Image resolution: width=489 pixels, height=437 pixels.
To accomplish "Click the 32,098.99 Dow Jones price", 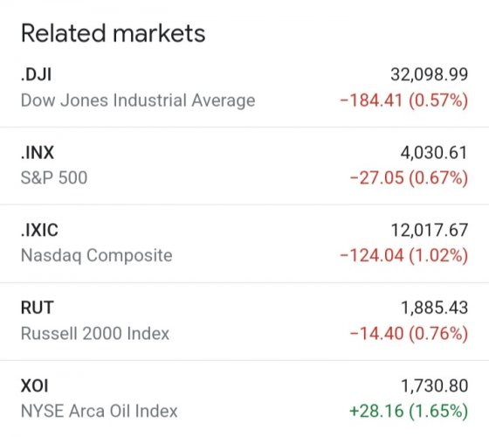I will pyautogui.click(x=429, y=74).
